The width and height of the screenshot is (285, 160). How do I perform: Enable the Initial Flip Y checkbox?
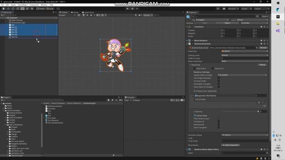tap(213, 68)
